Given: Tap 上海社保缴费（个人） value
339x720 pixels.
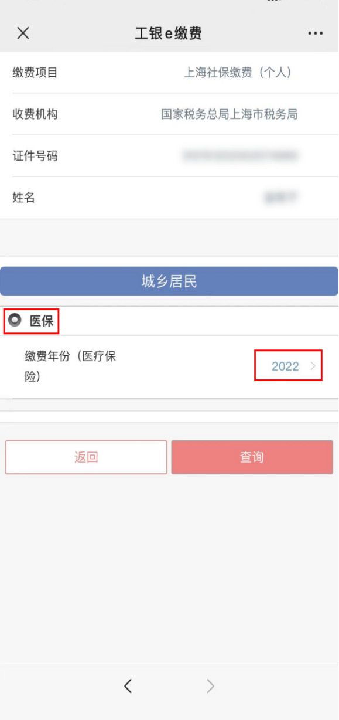Looking at the screenshot, I should pos(238,73).
